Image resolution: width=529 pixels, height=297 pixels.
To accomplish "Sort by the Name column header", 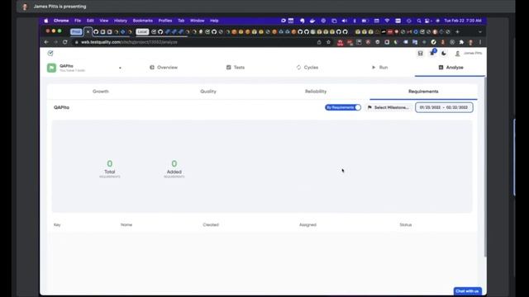I will click(126, 224).
